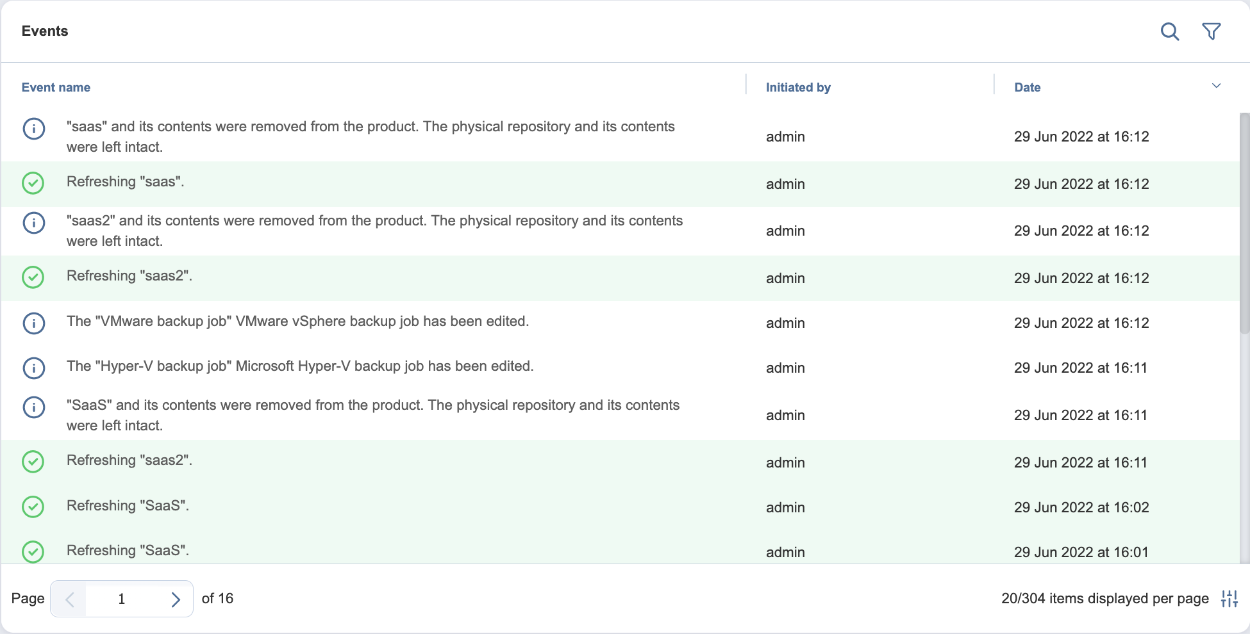Click the success icon beside Refreshing "saas"
1250x634 pixels.
pos(33,183)
